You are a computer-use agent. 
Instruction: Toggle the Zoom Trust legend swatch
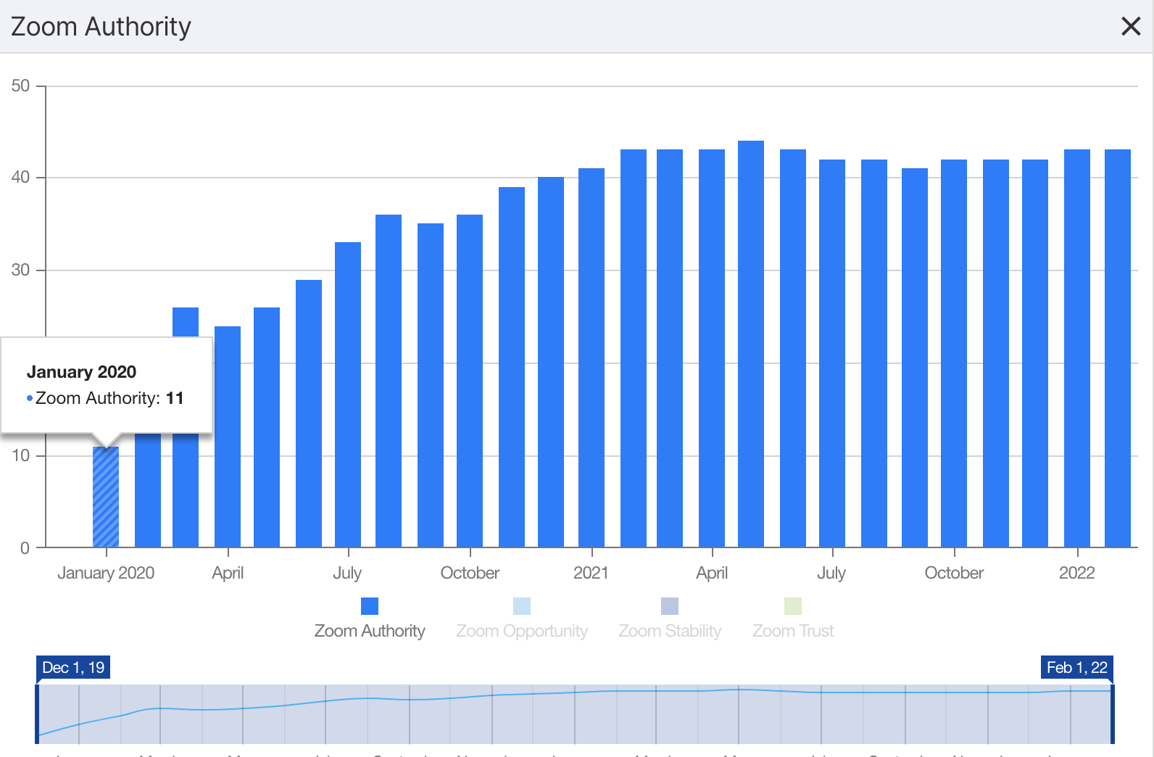pos(793,606)
